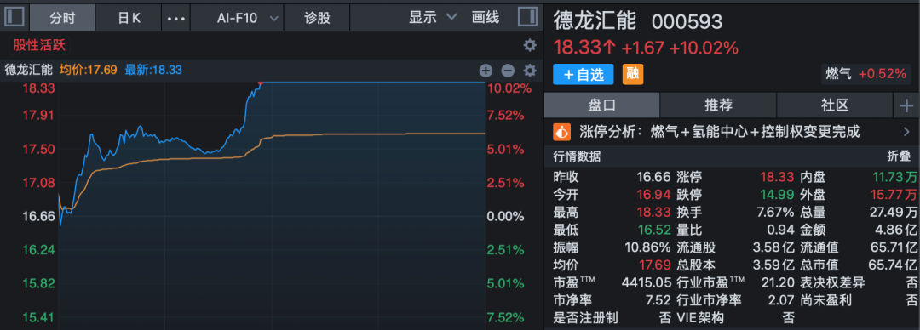Click 外盘 value 15.77万
Image resolution: width=920 pixels, height=330 pixels.
[x=894, y=195]
